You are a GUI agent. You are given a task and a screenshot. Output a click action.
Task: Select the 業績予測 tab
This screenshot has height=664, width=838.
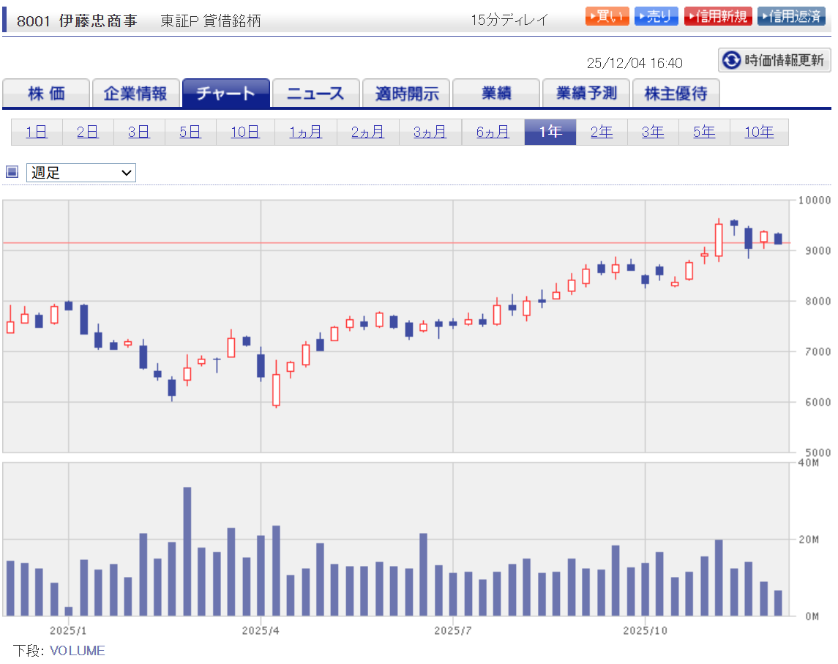[586, 94]
